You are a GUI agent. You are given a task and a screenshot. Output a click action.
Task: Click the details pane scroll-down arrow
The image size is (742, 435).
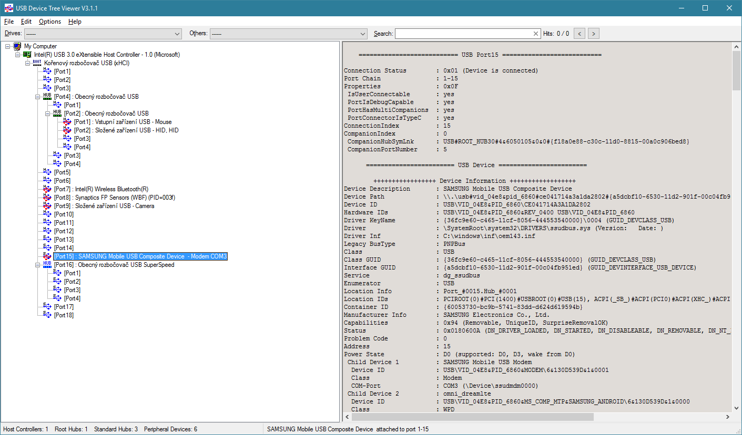(x=736, y=408)
